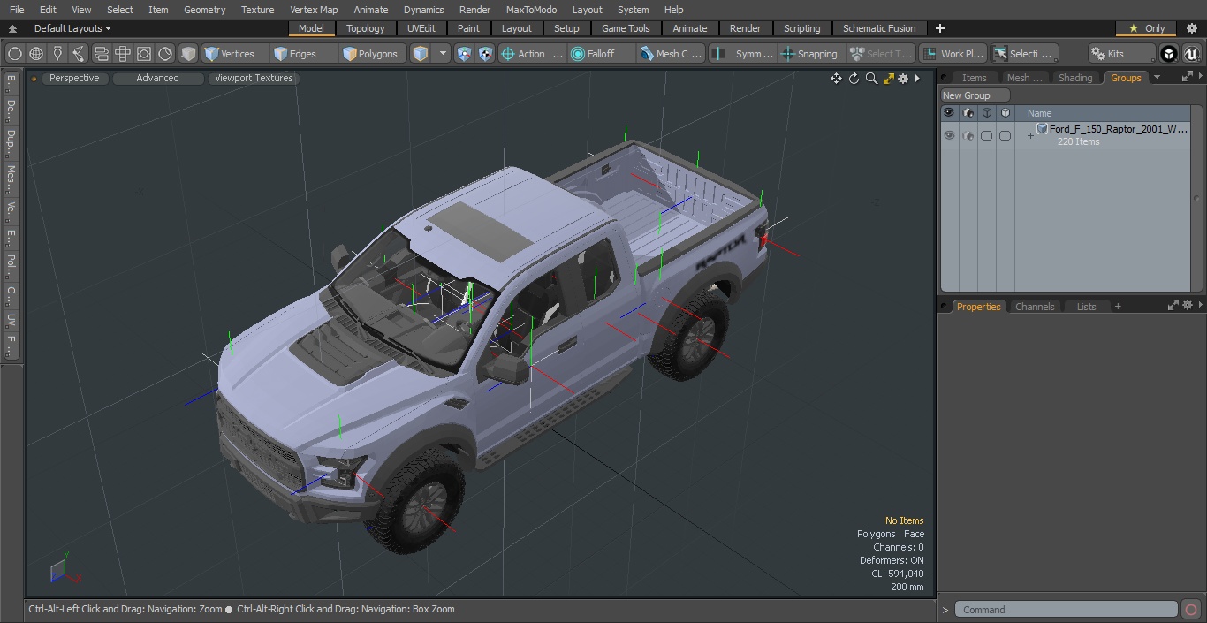Add a new tab beside Lists

point(1118,307)
